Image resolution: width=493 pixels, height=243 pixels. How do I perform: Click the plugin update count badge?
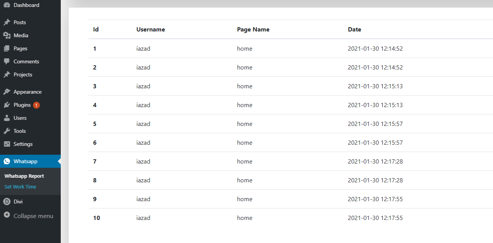pos(36,105)
